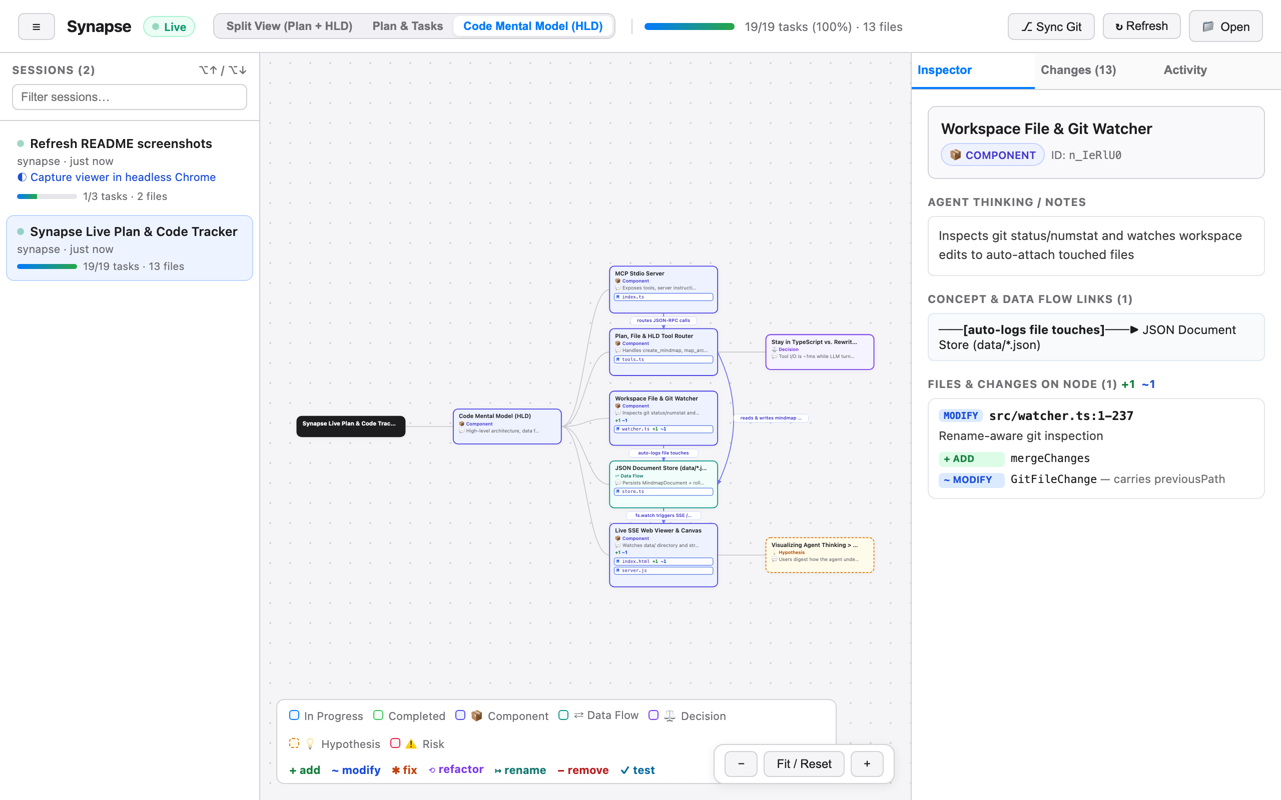Select the MCP Stdio Server node
Image resolution: width=1281 pixels, height=800 pixels.
pyautogui.click(x=663, y=289)
